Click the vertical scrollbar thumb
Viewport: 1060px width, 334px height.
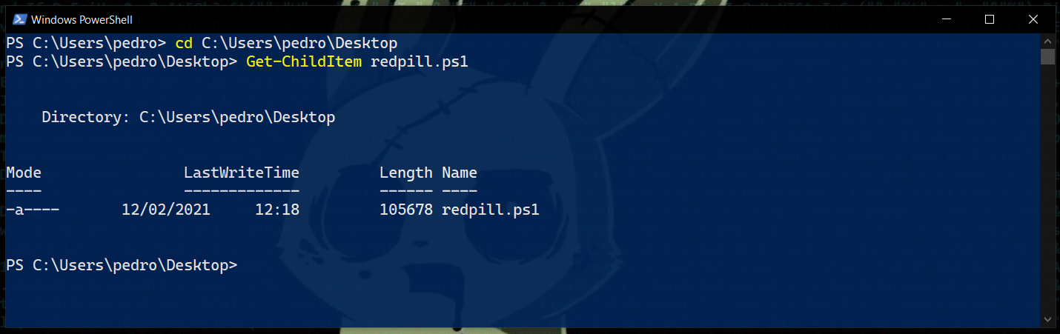(x=1047, y=57)
